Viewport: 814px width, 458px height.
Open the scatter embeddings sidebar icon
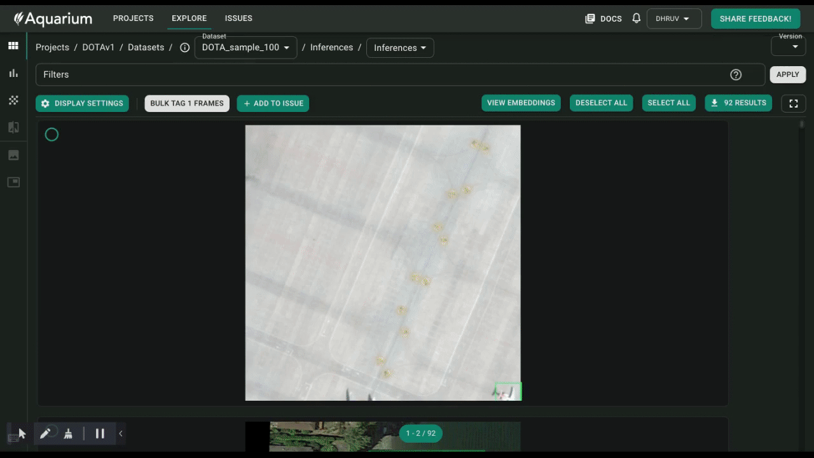point(13,101)
